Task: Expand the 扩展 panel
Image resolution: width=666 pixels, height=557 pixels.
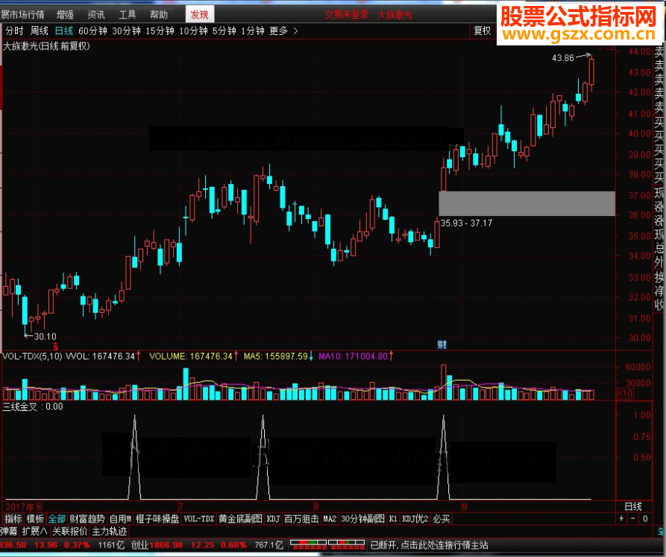Action: tap(35, 532)
